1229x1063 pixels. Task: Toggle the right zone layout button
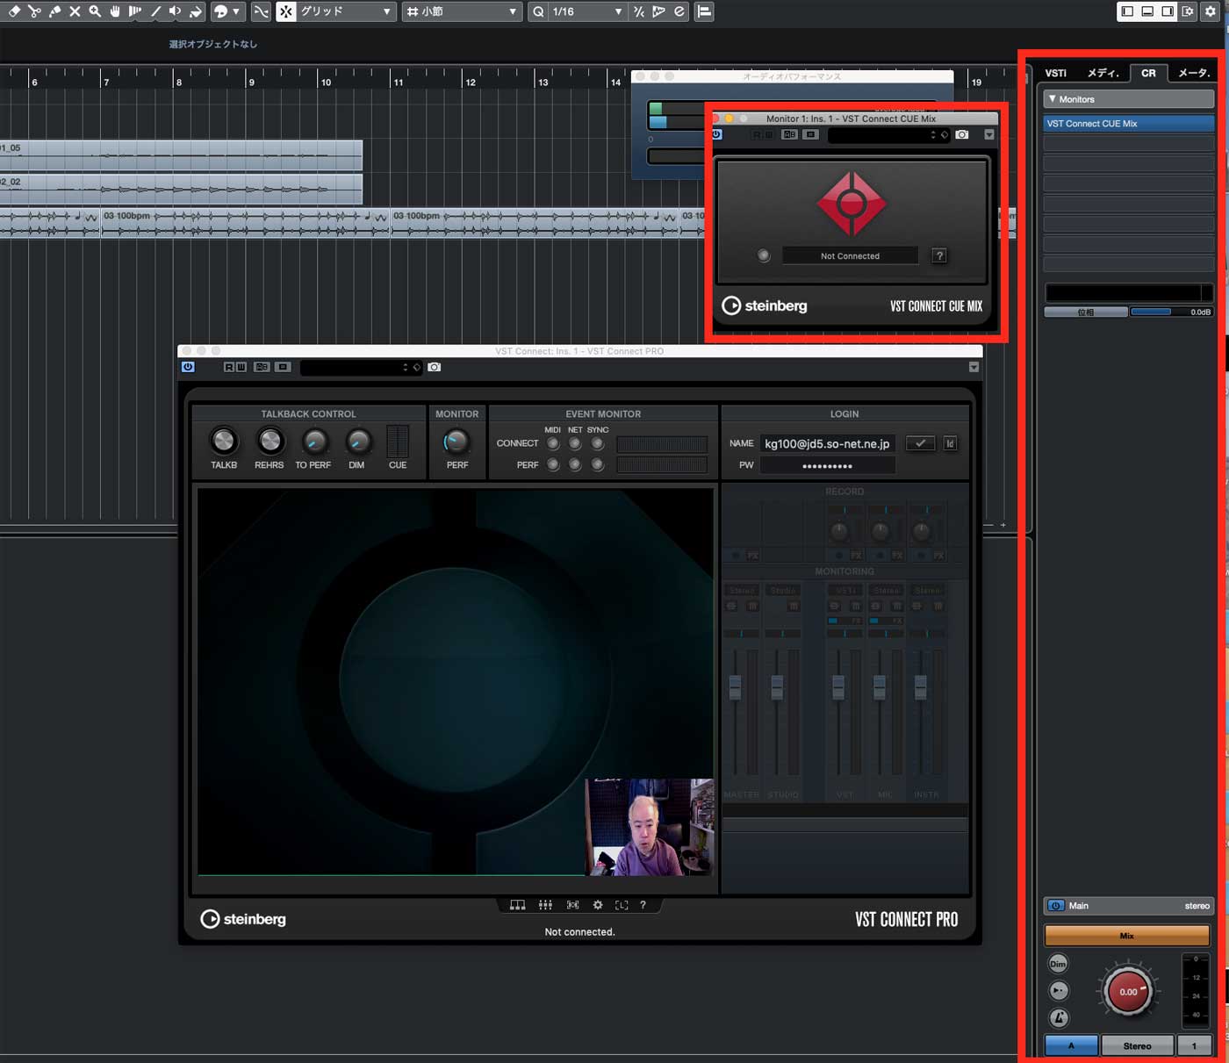coord(1168,11)
